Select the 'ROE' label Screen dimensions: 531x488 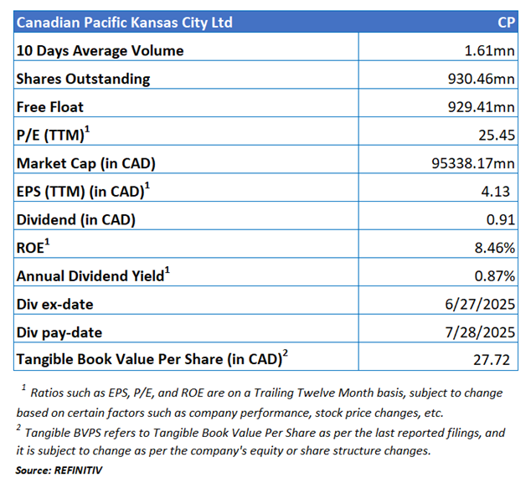(33, 247)
